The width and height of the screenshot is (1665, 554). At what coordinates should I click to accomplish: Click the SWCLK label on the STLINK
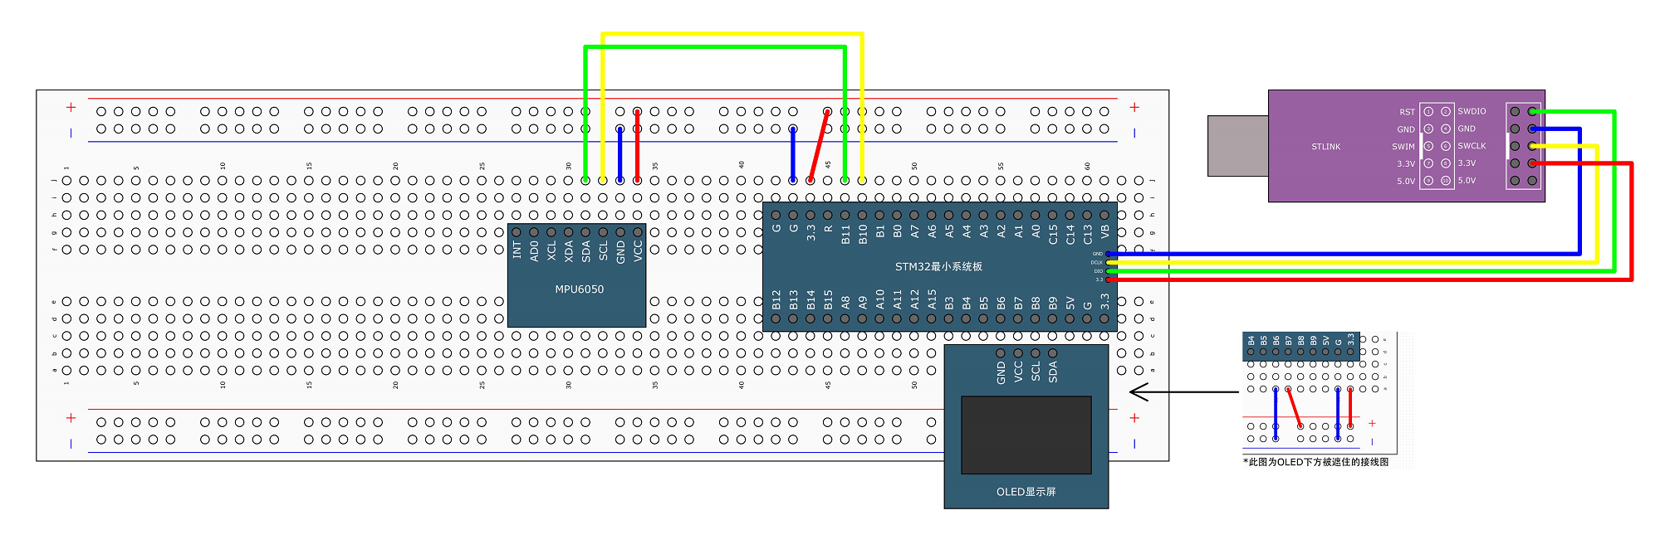click(x=1472, y=146)
